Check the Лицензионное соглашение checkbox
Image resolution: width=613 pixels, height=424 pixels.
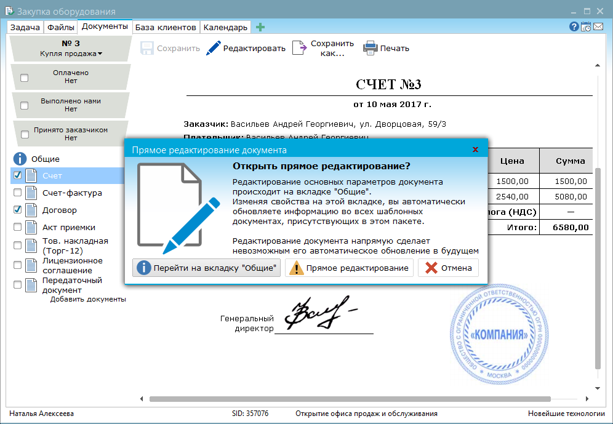point(18,265)
